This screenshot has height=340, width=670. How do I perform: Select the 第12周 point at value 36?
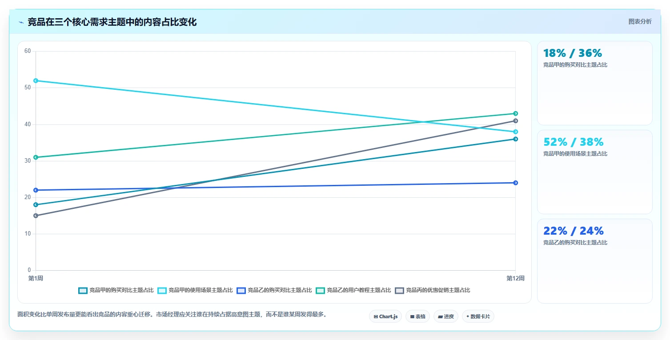click(x=515, y=139)
